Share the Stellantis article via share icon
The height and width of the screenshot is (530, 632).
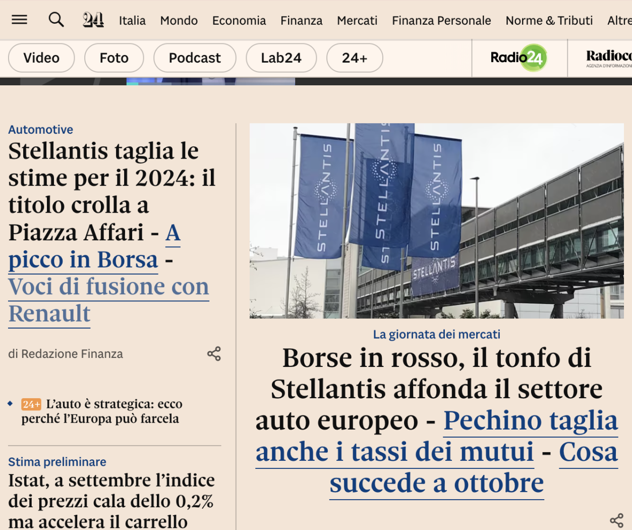click(214, 354)
